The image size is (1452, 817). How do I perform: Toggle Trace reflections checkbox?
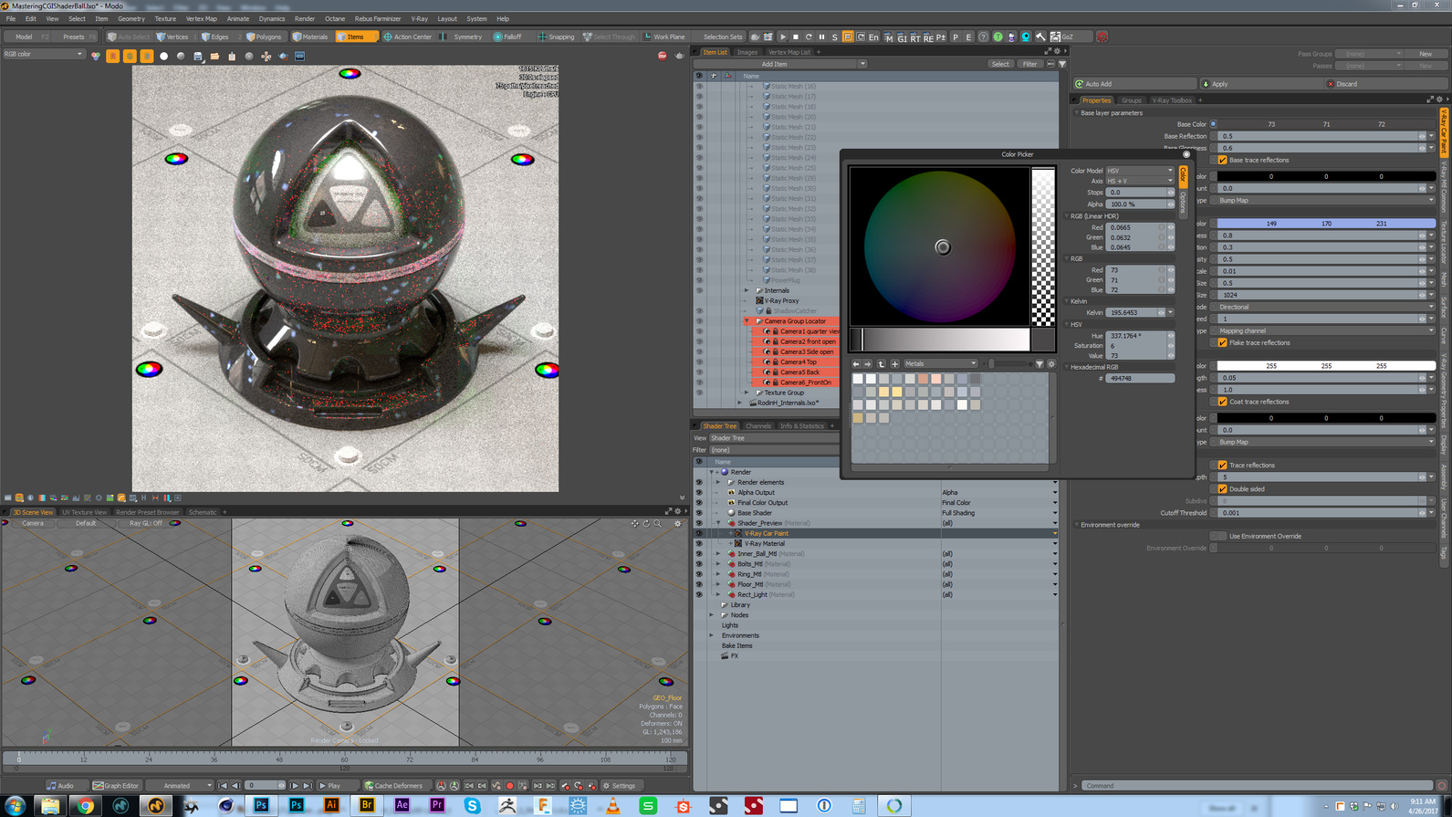point(1223,465)
